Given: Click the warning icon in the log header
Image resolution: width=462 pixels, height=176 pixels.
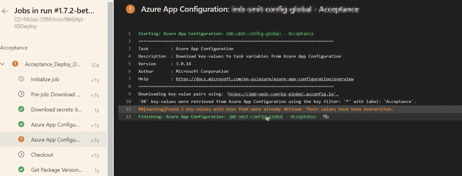Looking at the screenshot, I should [130, 9].
